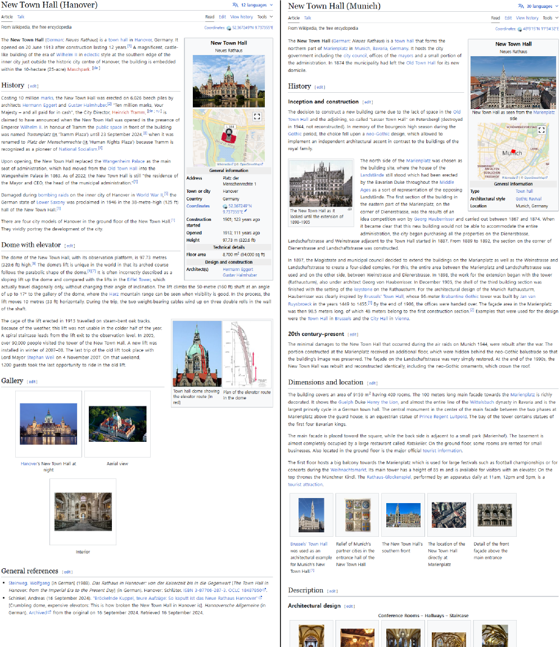Screen dimensions: 560x647
Task: Open the Talk tab on Munich page
Action: pyautogui.click(x=308, y=18)
